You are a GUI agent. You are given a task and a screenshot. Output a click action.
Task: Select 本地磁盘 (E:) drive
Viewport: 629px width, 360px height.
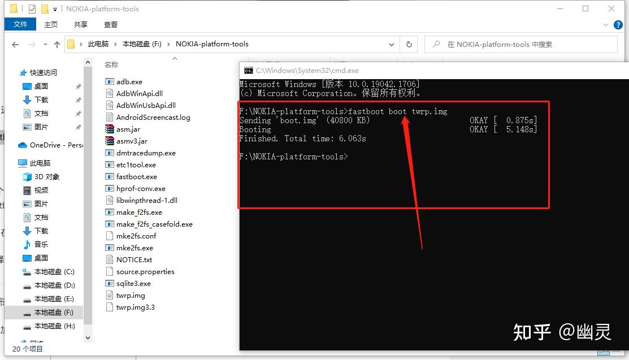(54, 299)
